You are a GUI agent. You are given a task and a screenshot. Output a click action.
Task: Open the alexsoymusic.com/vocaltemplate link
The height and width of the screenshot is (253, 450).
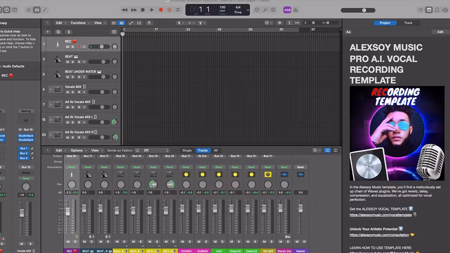[380, 215]
